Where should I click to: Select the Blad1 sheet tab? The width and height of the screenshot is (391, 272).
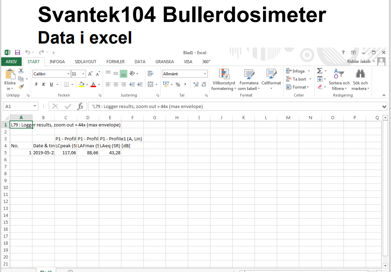46,270
